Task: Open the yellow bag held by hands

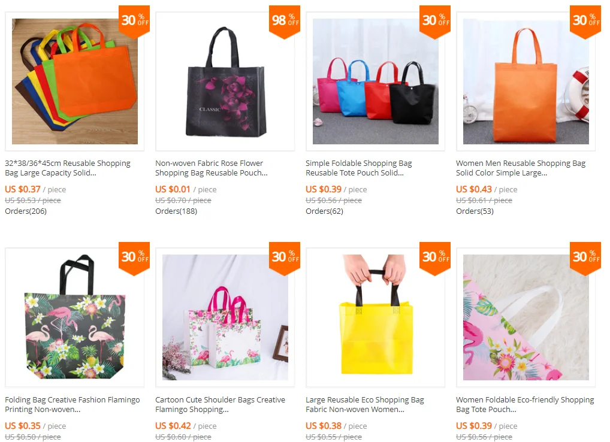Action: click(376, 317)
